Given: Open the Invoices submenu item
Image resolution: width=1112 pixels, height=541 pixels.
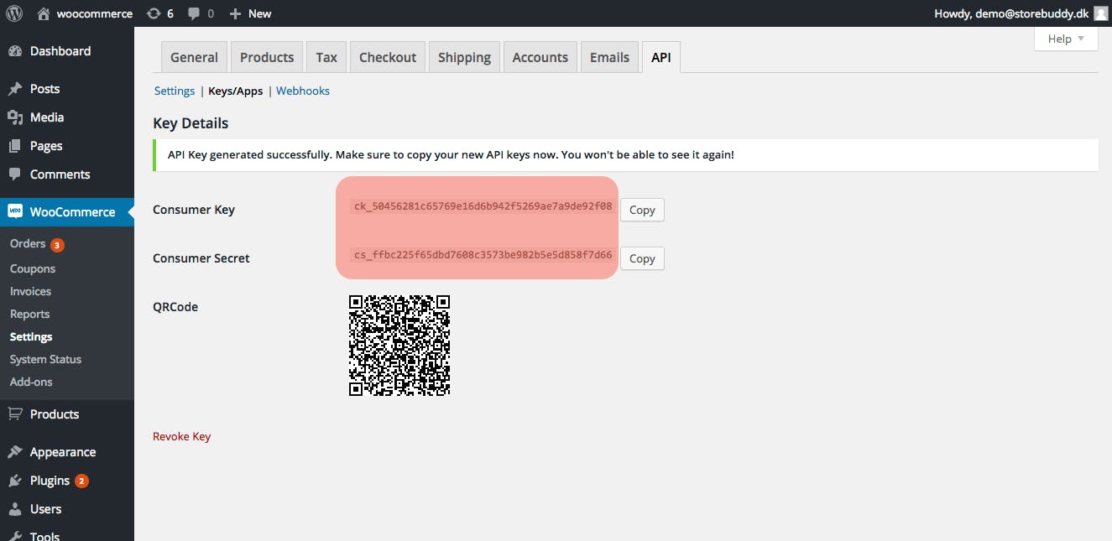Looking at the screenshot, I should point(30,291).
